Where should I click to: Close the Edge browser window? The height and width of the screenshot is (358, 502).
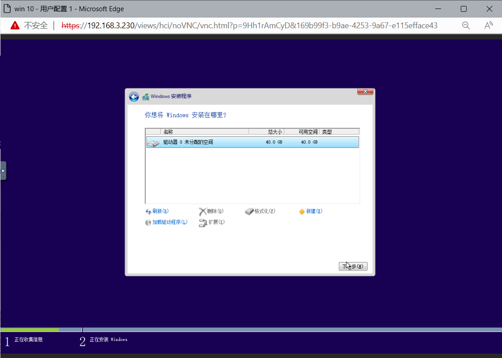(x=489, y=9)
